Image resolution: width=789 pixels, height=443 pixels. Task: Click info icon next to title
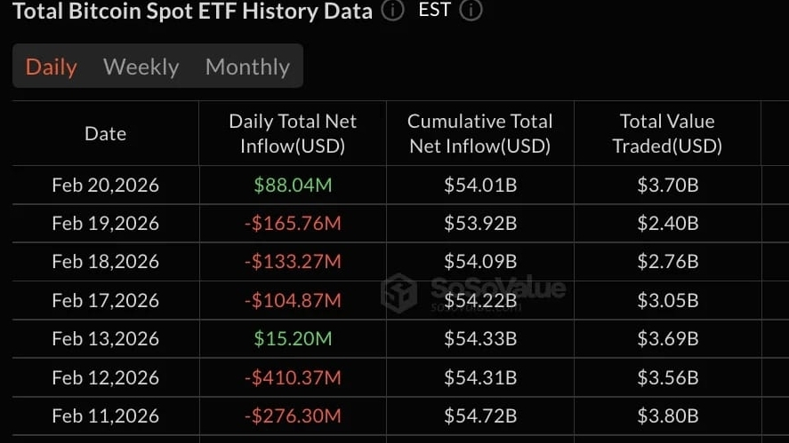pos(391,12)
